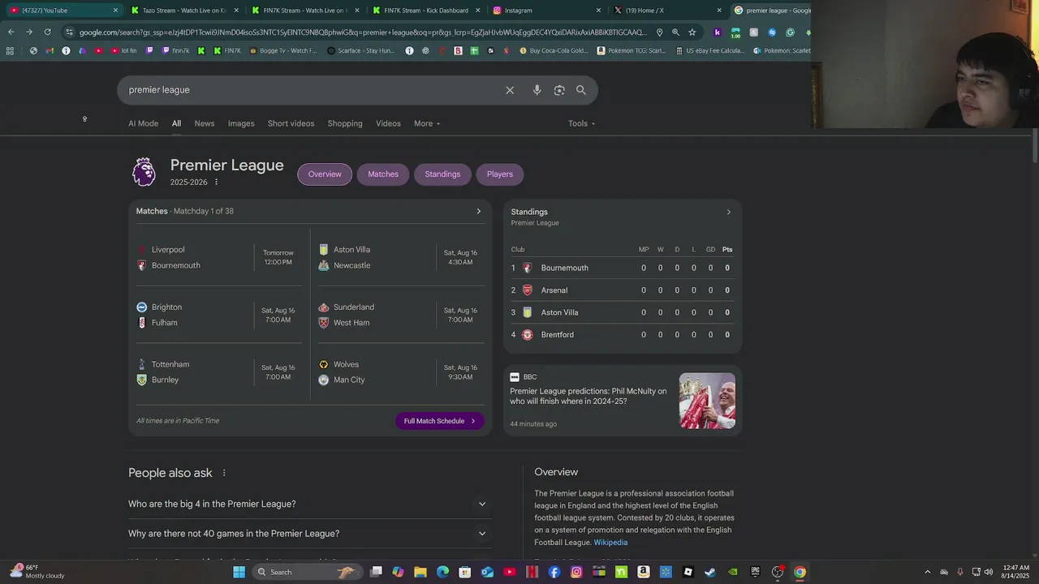Screen dimensions: 1039x584
Task: Click the BBC article trophy thumbnail
Action: click(707, 401)
